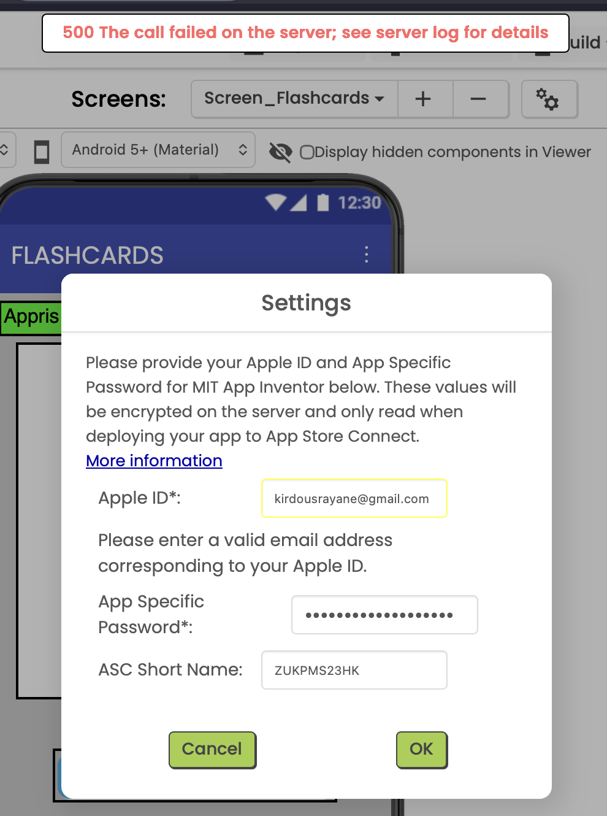Expand the Android 5+ (Material) theme selector
Image resolution: width=607 pixels, height=816 pixels.
158,150
